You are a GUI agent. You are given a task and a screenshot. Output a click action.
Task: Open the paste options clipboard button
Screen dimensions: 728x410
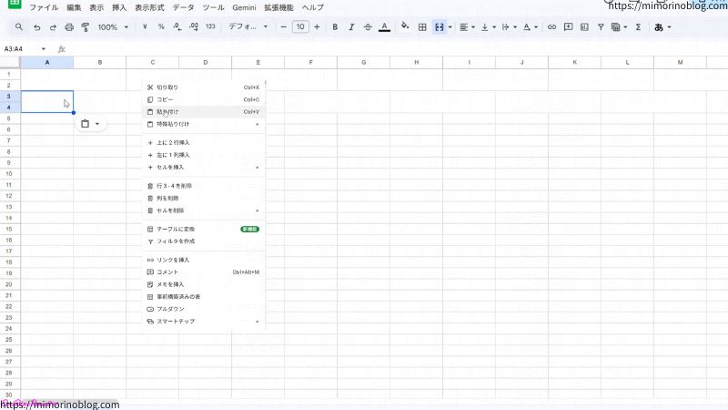pyautogui.click(x=90, y=124)
